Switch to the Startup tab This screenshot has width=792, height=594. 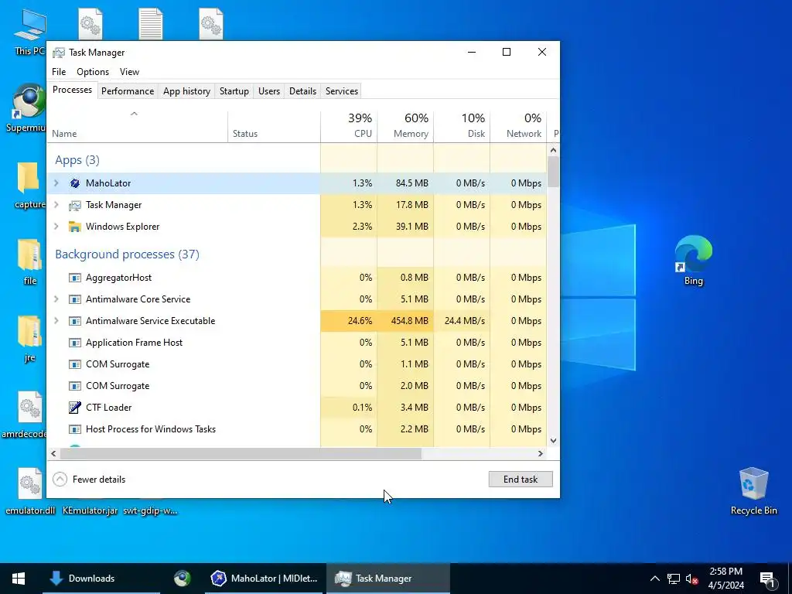click(x=234, y=91)
